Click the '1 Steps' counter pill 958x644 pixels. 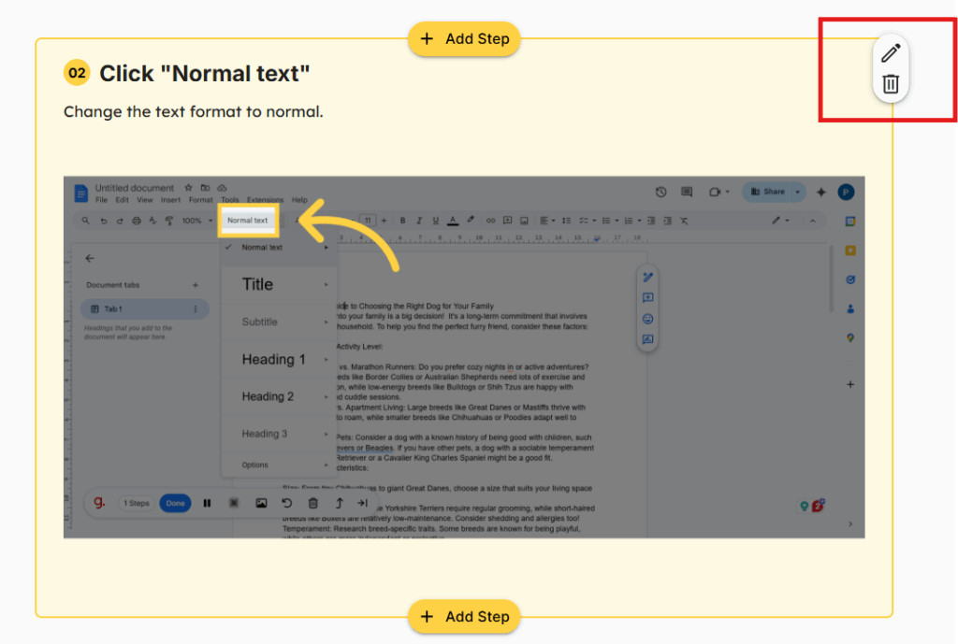[x=137, y=504]
